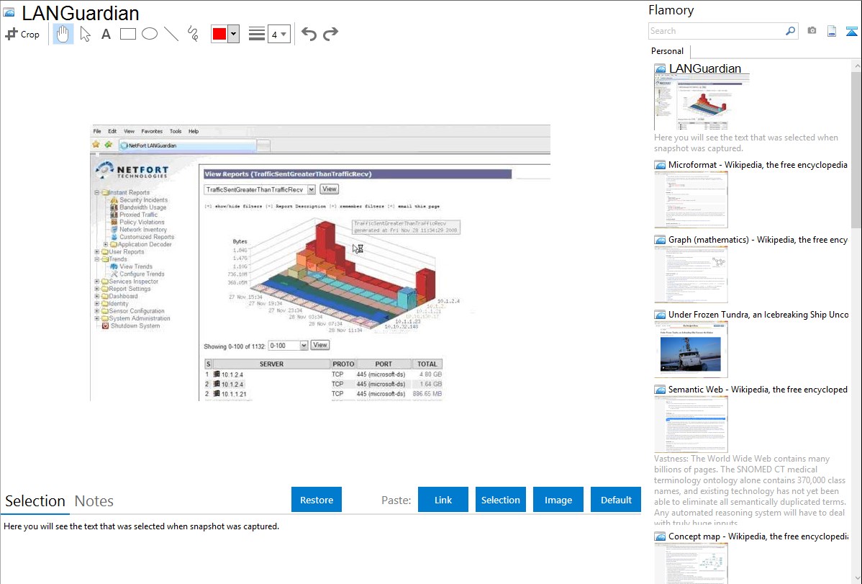Pick the ellipse shape tool
The height and width of the screenshot is (584, 862).
pos(150,34)
